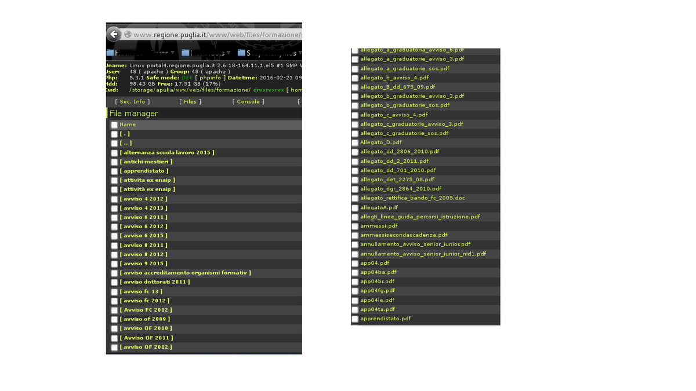The image size is (696, 391).
Task: Check the box for avviso fc 13
Action: click(114, 291)
